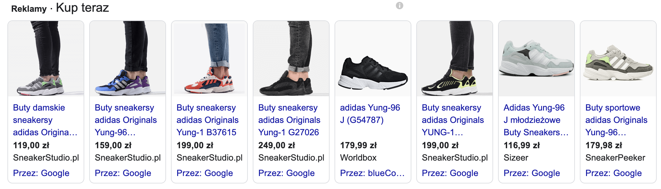Screen dimensions: 661x189
Task: Click 'Przez: Google' under SneakerPeeker listing
Action: pos(613,173)
